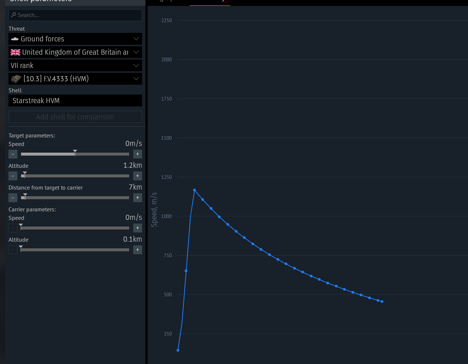Click the 1250 axis tick label
Image resolution: width=468 pixels, height=364 pixels.
click(x=166, y=177)
